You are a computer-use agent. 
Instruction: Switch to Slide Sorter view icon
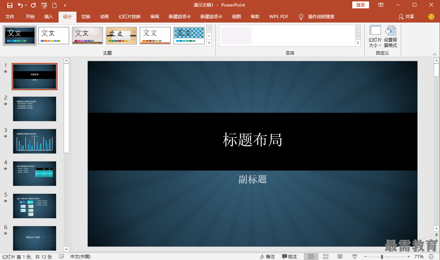[326, 257]
